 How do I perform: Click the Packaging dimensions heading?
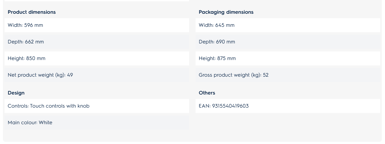[x=226, y=12]
